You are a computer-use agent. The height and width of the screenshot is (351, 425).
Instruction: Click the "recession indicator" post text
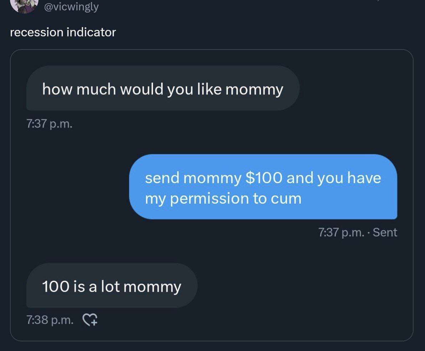coord(63,32)
